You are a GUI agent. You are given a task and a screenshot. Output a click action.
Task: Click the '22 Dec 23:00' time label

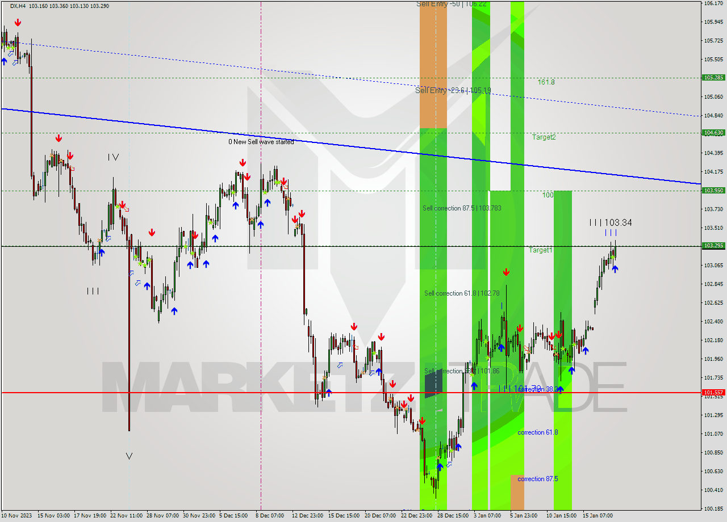(418, 516)
